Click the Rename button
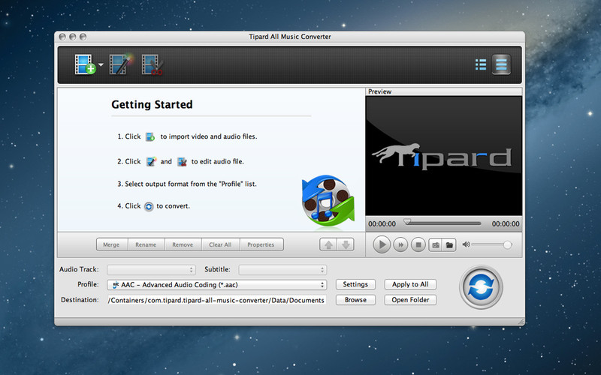 146,244
